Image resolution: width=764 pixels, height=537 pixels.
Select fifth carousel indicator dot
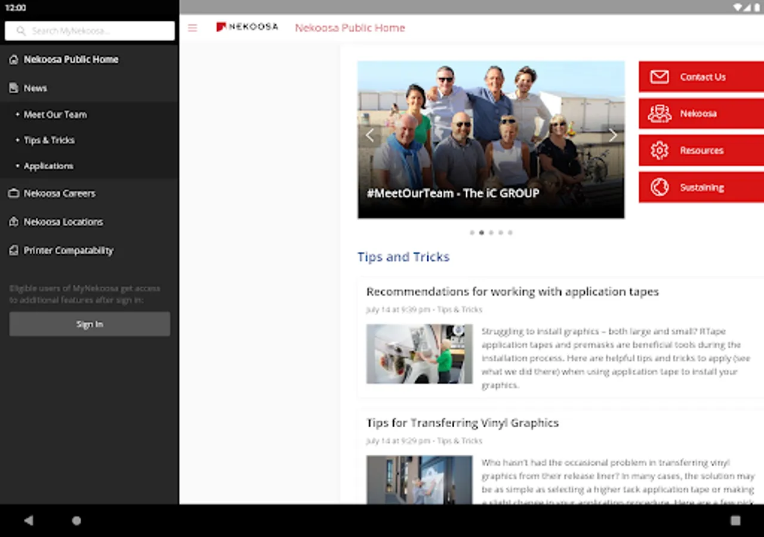(x=510, y=233)
